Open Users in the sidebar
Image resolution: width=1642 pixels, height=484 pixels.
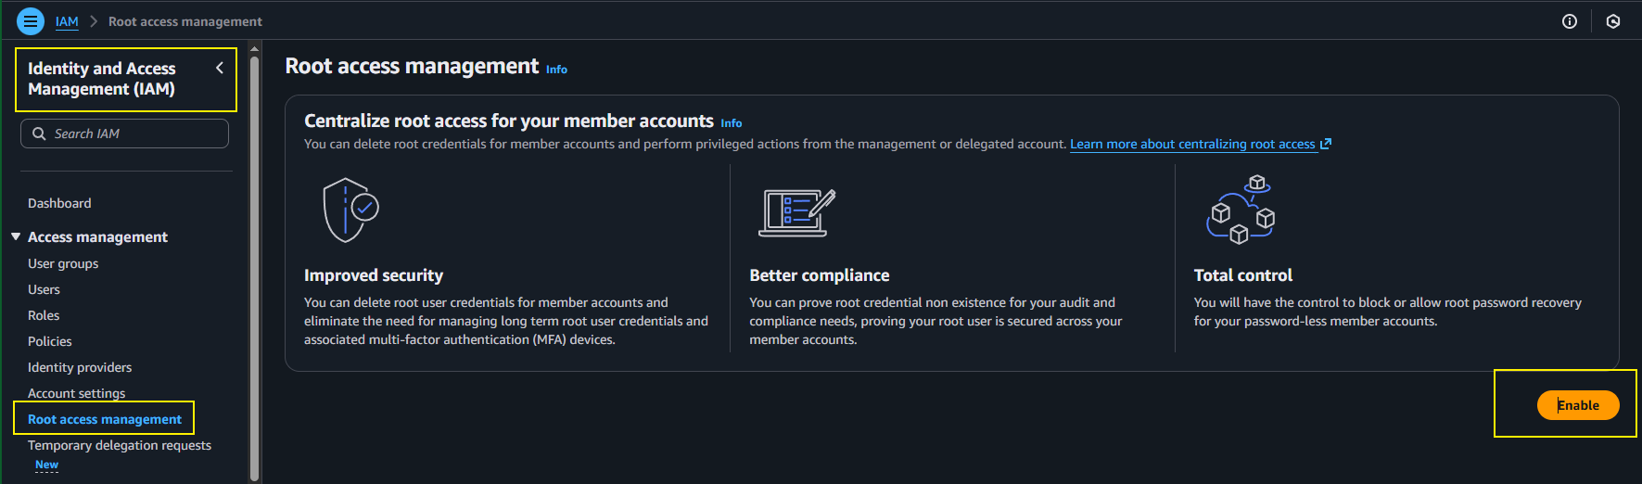44,289
